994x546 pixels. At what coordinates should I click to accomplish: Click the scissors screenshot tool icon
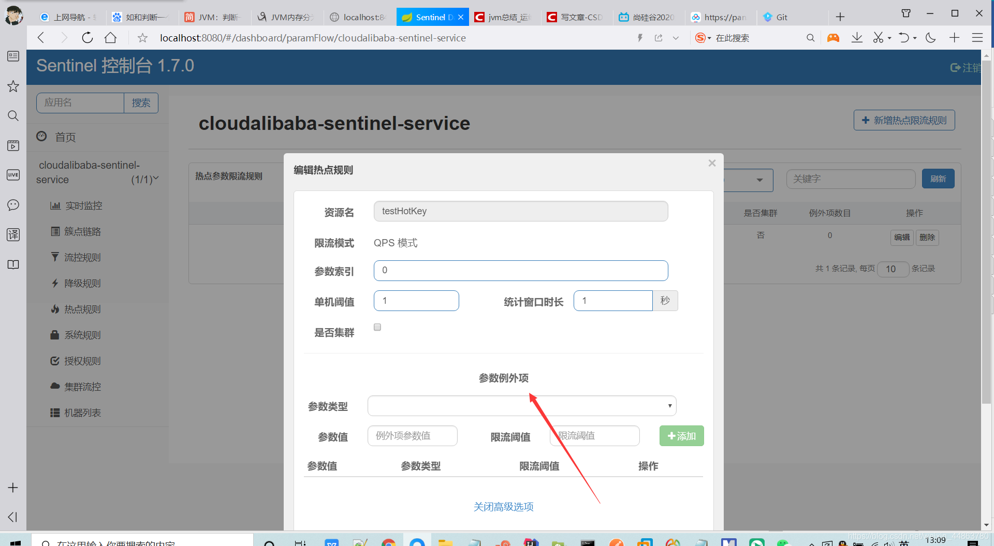pyautogui.click(x=878, y=38)
